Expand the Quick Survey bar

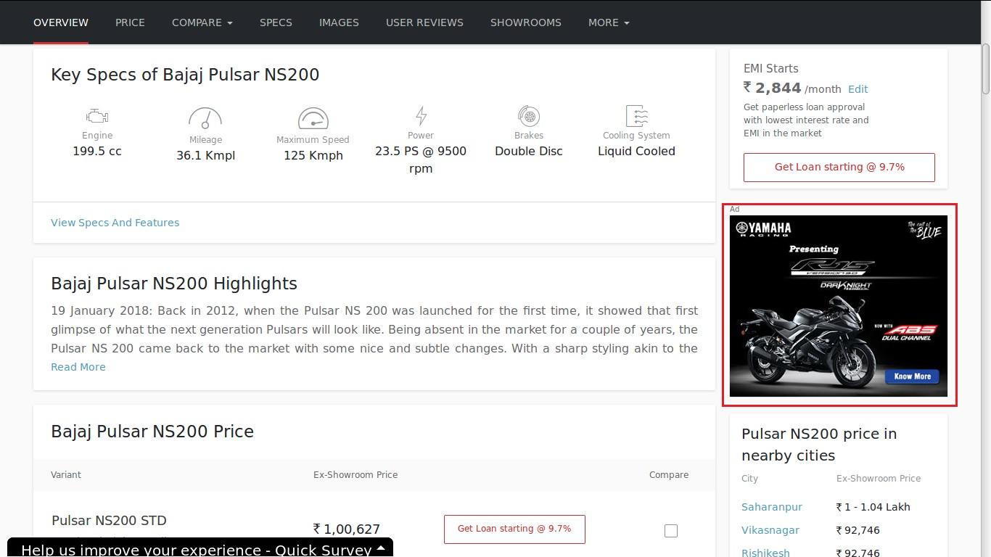[200, 548]
